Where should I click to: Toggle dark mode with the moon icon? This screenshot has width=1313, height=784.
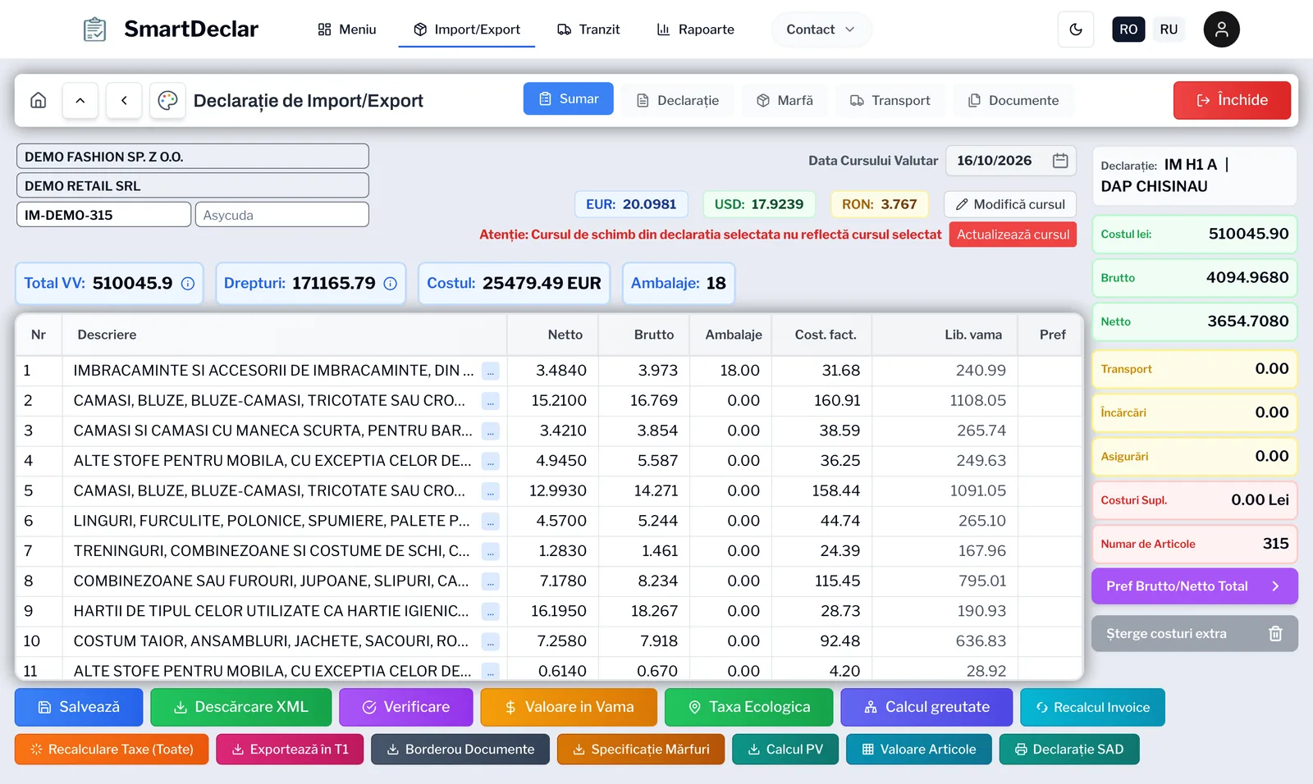[x=1076, y=30]
